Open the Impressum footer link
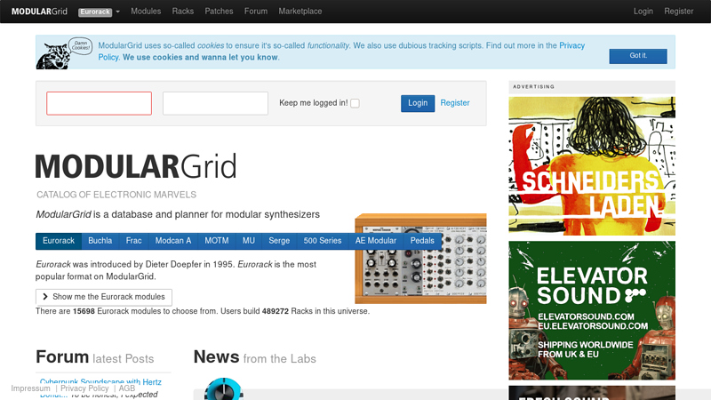This screenshot has height=400, width=711. (x=31, y=388)
